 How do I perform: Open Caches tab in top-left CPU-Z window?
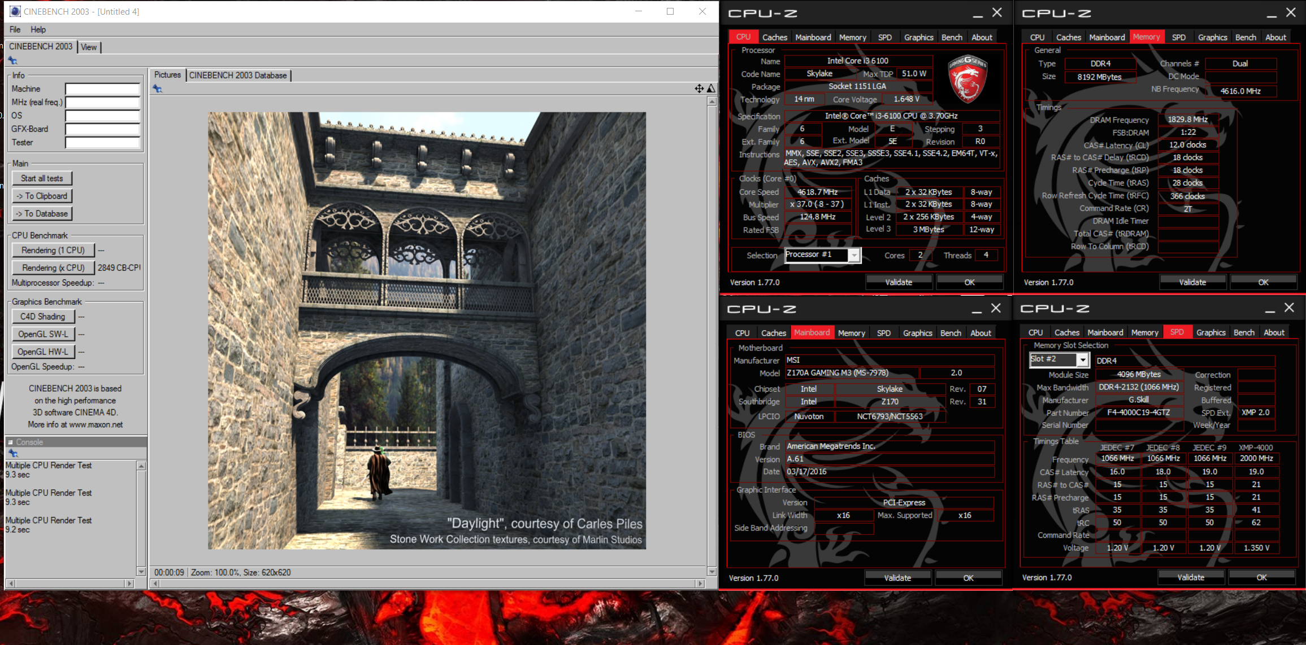774,37
